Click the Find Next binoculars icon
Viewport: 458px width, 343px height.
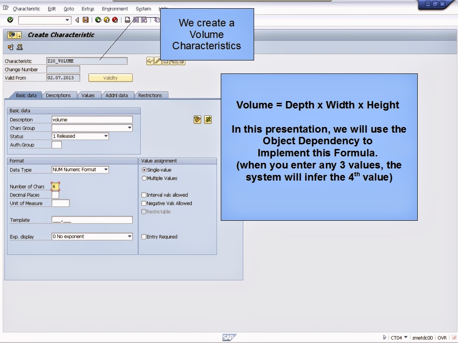pos(144,20)
